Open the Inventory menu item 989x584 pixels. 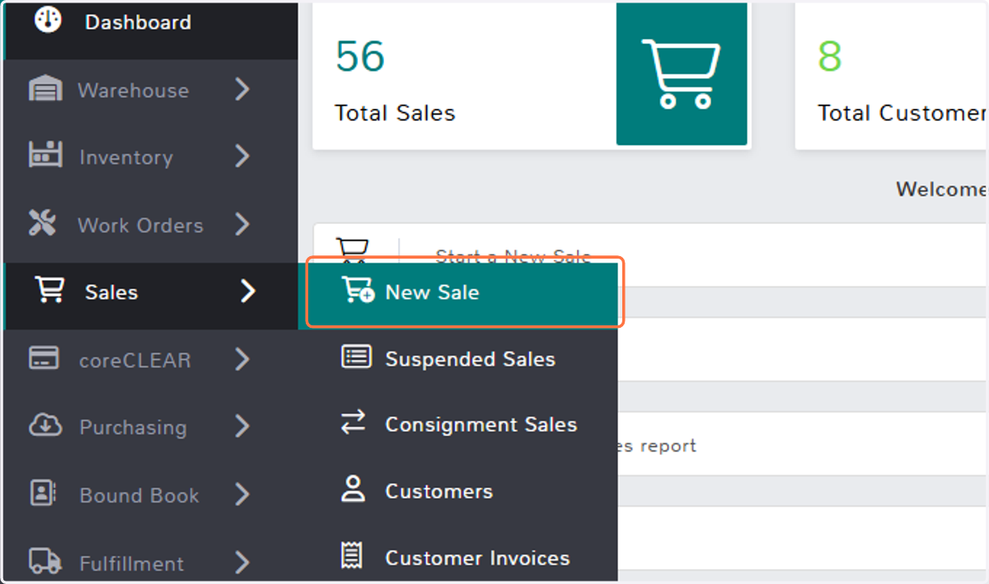[151, 157]
